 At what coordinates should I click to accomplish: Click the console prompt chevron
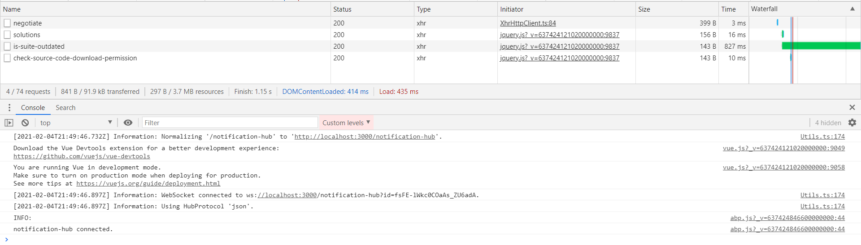click(x=6, y=240)
